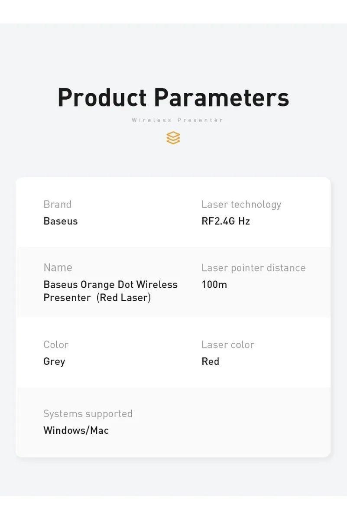Click the word 'Product' in the heading
Viewport: 347px width, 520px height.
click(x=102, y=97)
